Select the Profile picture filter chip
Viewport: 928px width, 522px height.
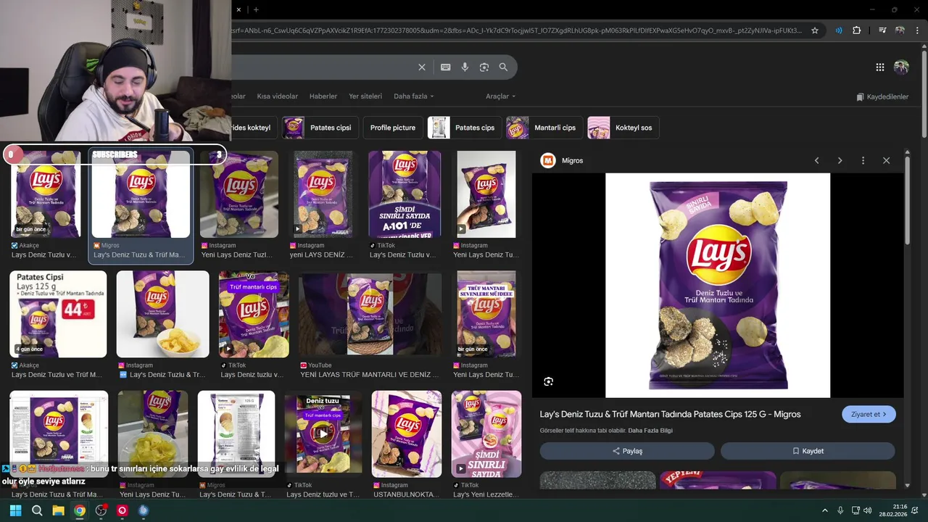(x=393, y=128)
